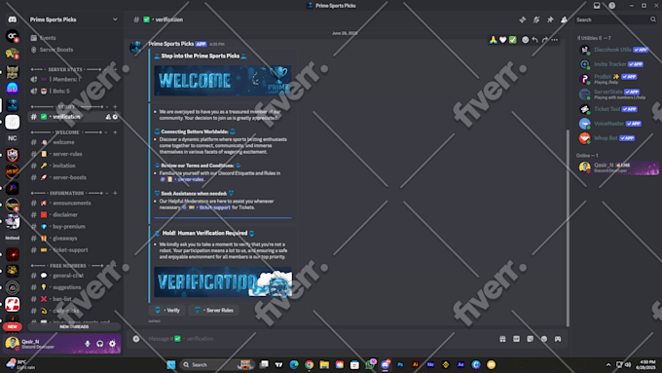Mute microphone in user panel
This screenshot has width=662, height=373.
point(88,344)
